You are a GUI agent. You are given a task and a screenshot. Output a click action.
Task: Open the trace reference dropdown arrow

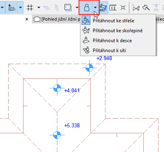[x=77, y=8]
